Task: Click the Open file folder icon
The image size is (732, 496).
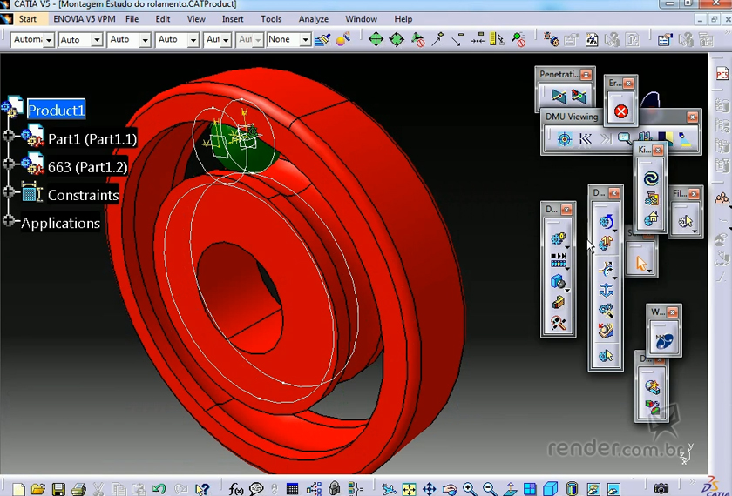Action: (x=38, y=489)
